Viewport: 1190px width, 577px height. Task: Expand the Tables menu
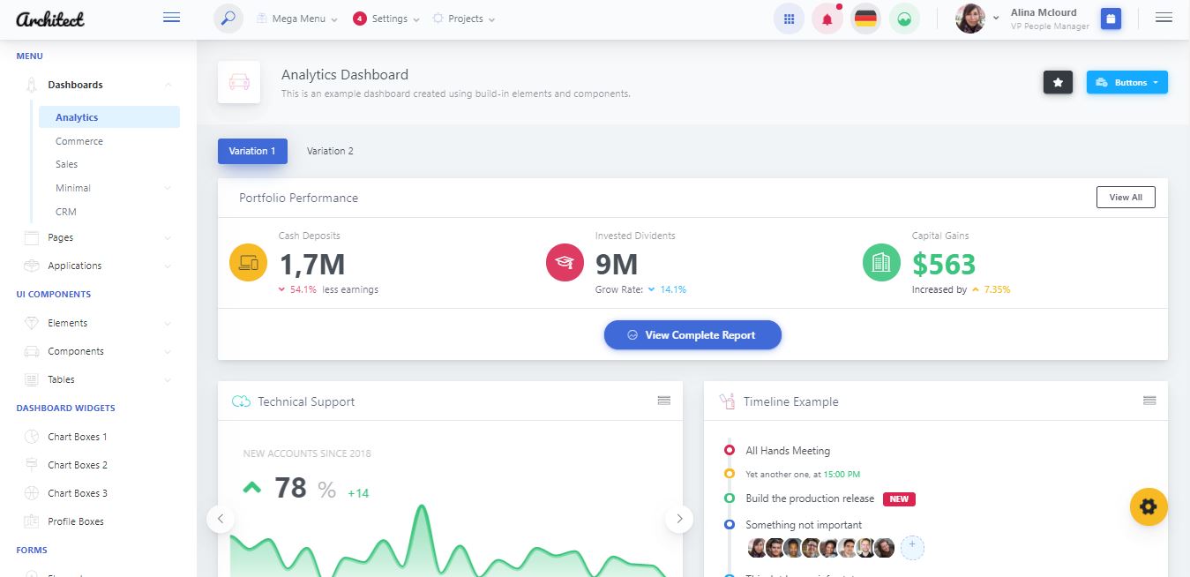(x=100, y=379)
